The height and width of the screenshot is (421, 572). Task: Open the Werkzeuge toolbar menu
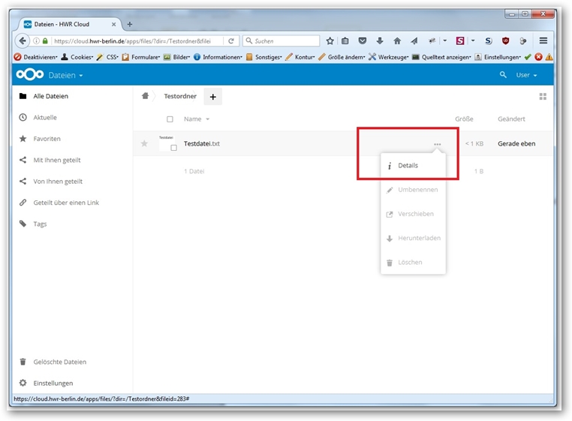click(389, 57)
